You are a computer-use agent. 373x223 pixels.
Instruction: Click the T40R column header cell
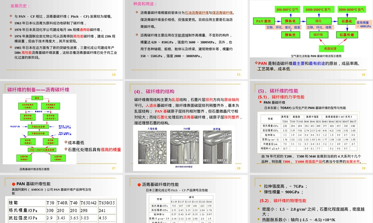pyautogui.click(x=63, y=203)
